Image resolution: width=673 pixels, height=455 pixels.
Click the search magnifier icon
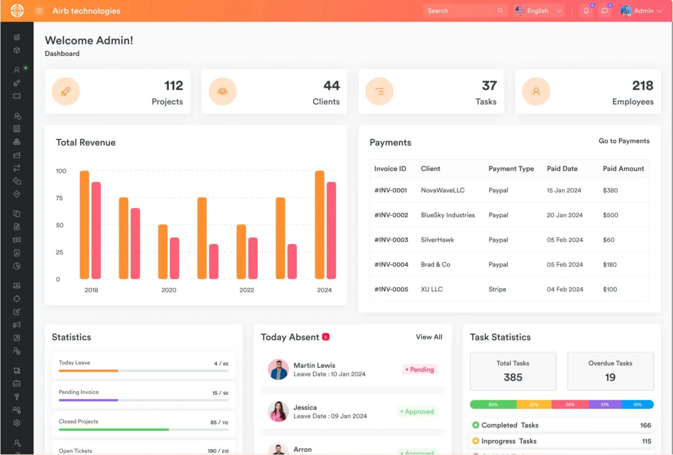(500, 11)
